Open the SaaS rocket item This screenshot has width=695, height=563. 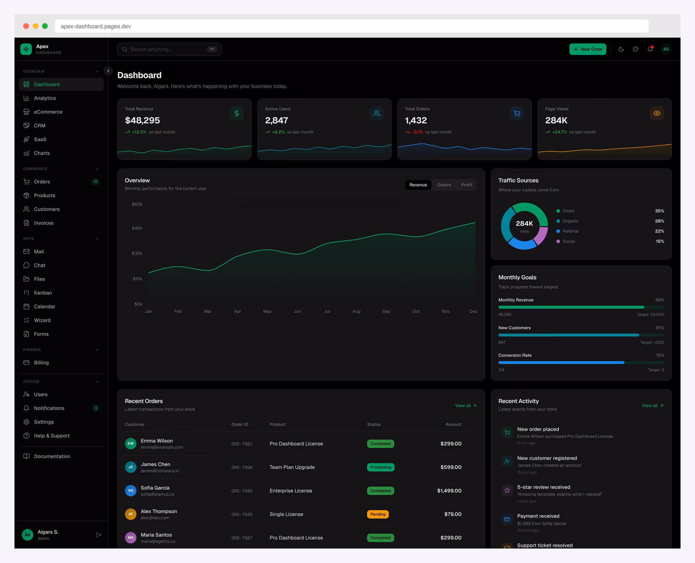coord(61,139)
